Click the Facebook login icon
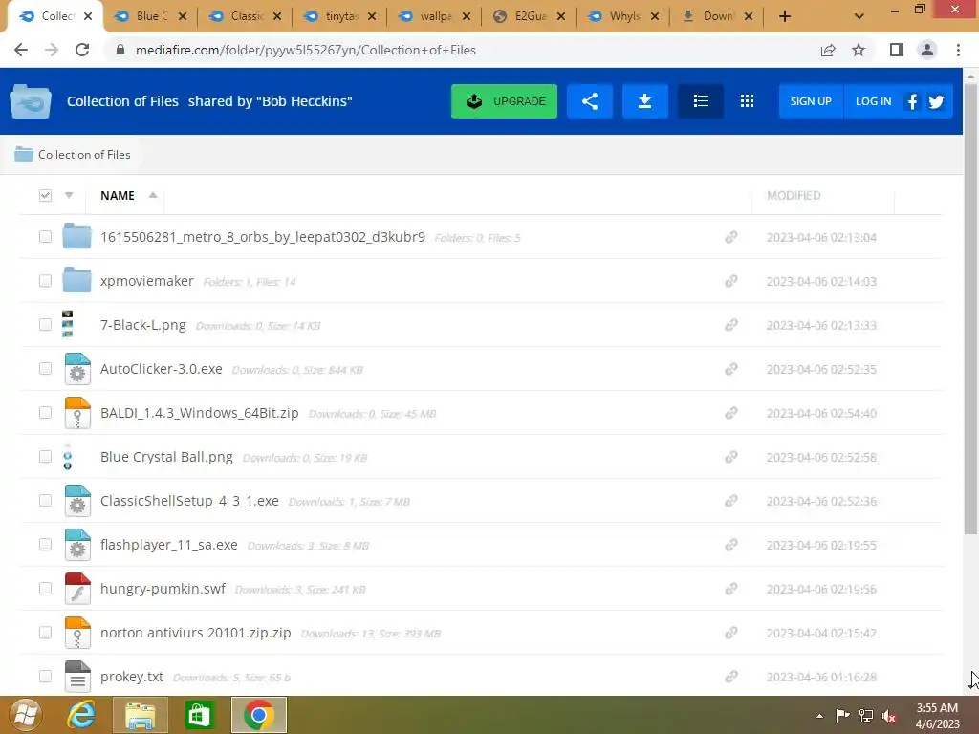979x734 pixels. [912, 101]
